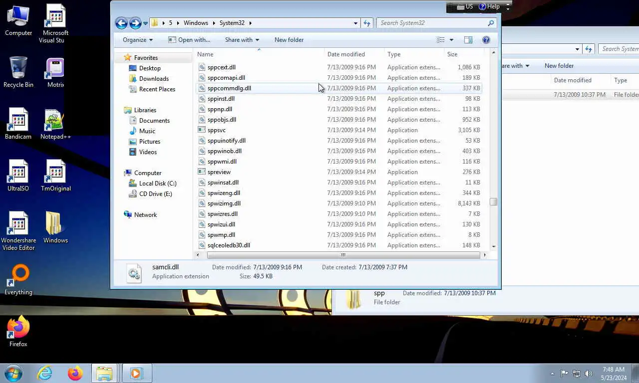Open the Organize menu
639x383 pixels.
(x=138, y=40)
